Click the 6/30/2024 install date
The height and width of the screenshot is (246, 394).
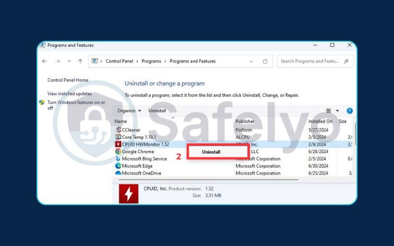(x=318, y=166)
